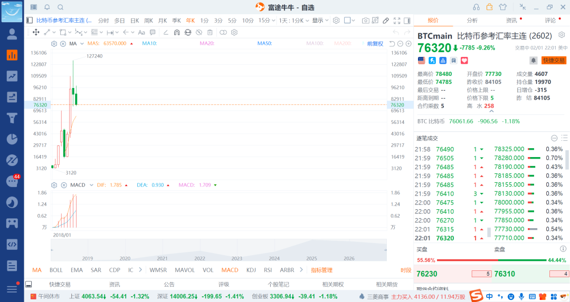This screenshot has width=570, height=302.
Task: Open MA indicator settings gear
Action: 54,44
